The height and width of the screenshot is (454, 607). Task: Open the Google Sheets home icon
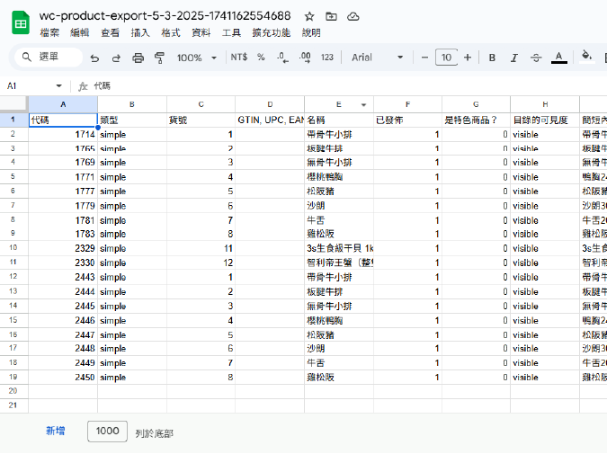[21, 23]
